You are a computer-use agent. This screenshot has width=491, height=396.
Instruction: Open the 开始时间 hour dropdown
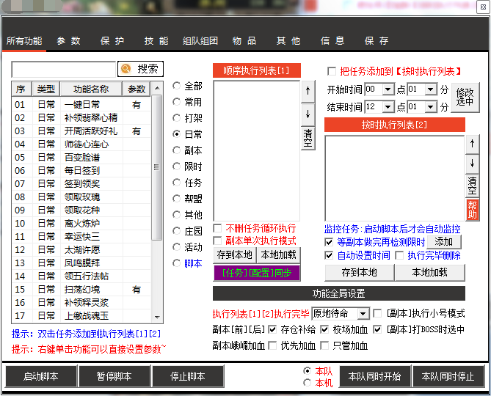[388, 89]
